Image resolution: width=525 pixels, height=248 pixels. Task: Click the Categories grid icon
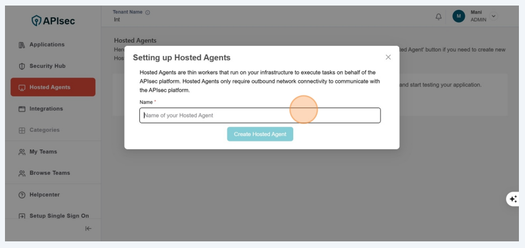(x=22, y=131)
